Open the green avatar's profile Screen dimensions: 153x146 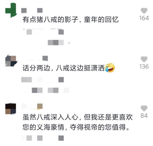click(11, 10)
